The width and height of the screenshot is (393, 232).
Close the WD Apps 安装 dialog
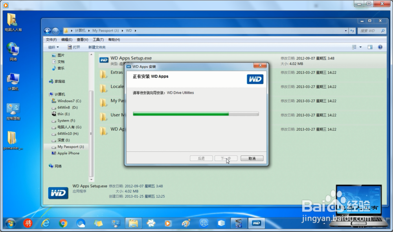tap(260, 65)
